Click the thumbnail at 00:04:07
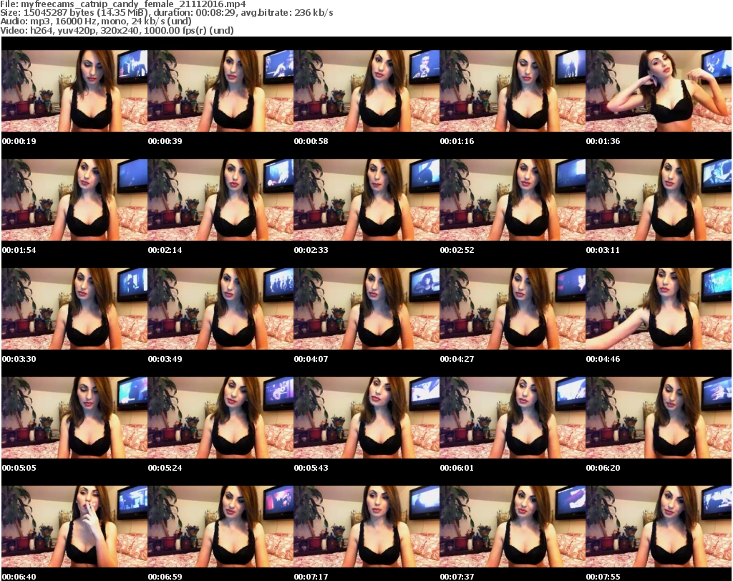The width and height of the screenshot is (733, 581). [366, 309]
